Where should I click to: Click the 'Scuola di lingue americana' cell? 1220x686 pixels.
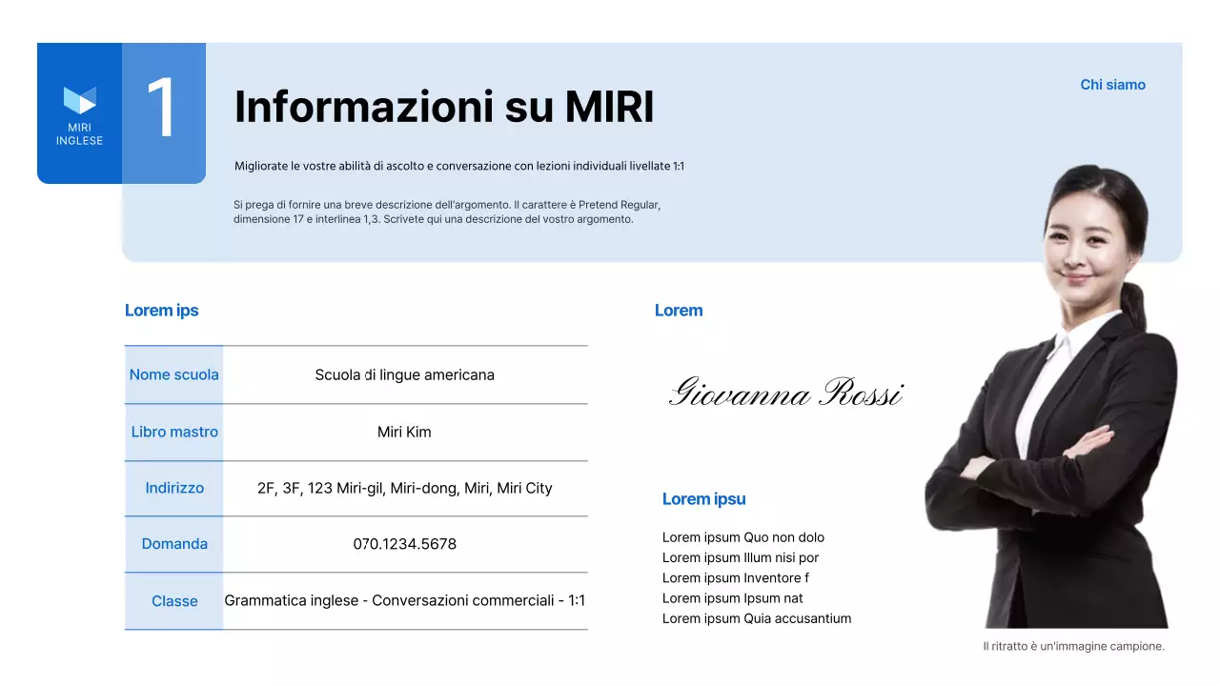pyautogui.click(x=405, y=374)
